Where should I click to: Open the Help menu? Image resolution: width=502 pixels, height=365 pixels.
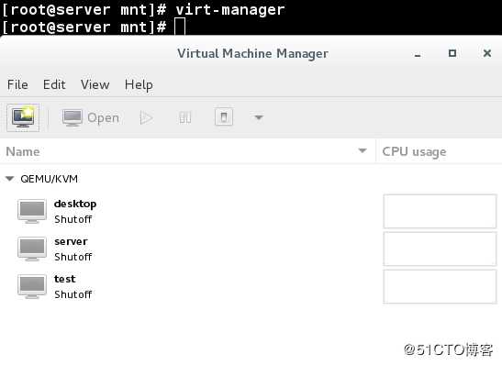tap(139, 85)
